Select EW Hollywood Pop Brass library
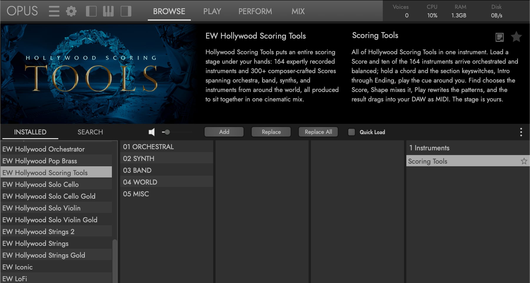The height and width of the screenshot is (283, 530). point(56,161)
